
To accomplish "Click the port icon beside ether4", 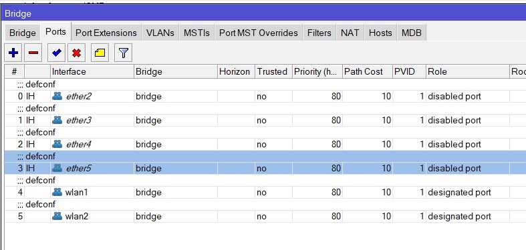I will click(x=57, y=144).
